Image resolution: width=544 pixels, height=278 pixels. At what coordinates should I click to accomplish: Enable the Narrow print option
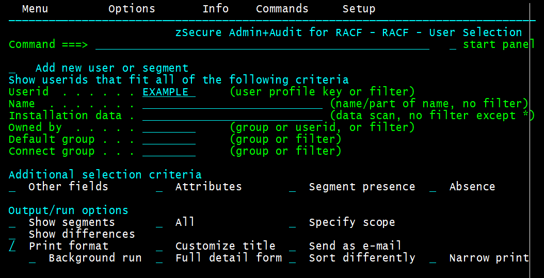click(433, 258)
